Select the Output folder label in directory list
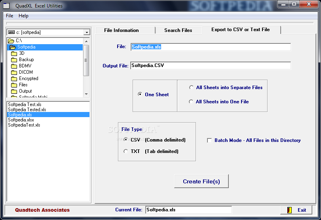321x220 pixels. click(25, 91)
